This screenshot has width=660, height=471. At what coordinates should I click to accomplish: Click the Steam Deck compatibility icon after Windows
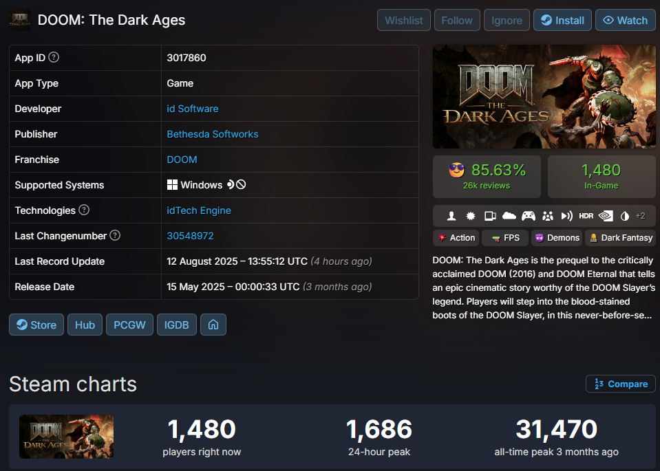click(x=231, y=184)
